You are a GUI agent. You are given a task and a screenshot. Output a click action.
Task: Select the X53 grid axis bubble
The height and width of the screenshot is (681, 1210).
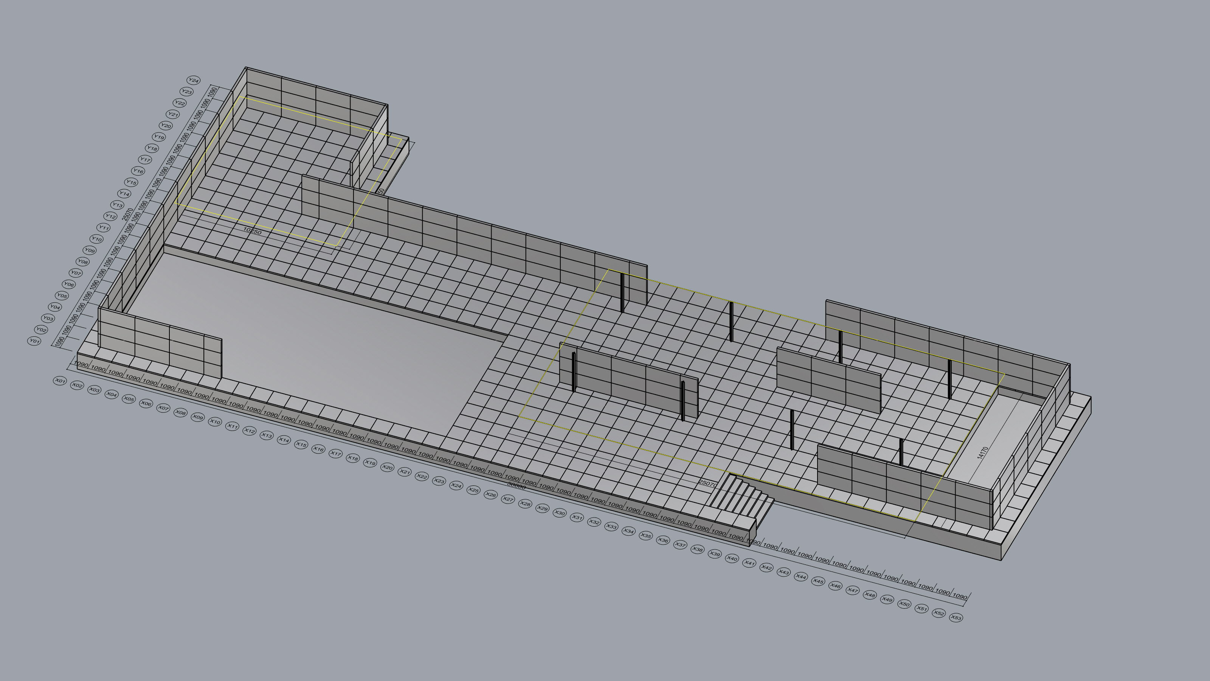coord(956,617)
